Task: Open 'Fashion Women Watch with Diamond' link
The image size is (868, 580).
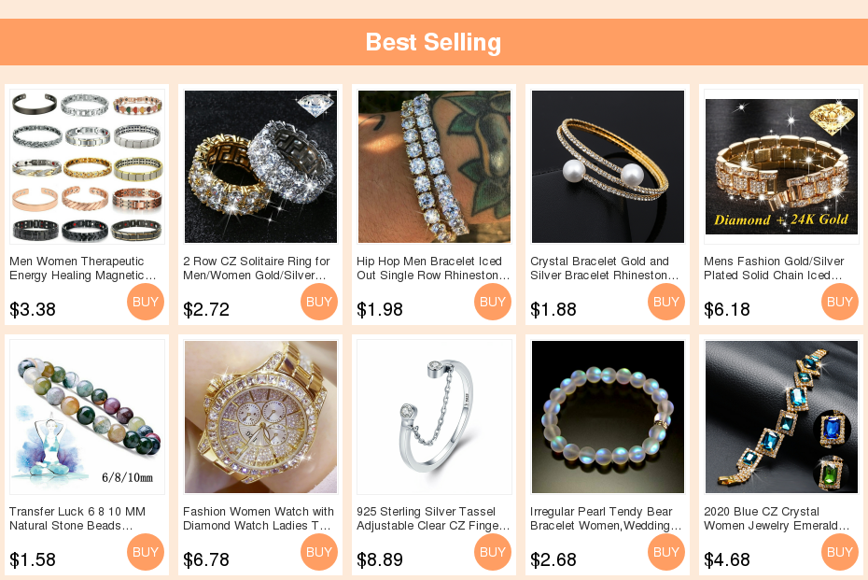Action: [x=259, y=518]
